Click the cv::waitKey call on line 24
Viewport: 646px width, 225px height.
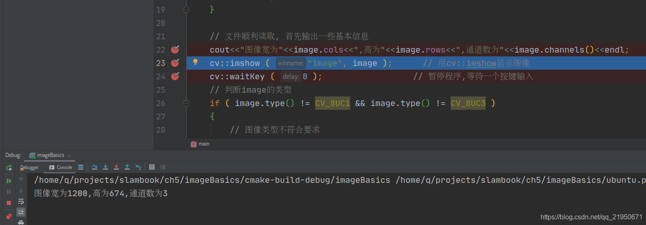click(x=266, y=76)
